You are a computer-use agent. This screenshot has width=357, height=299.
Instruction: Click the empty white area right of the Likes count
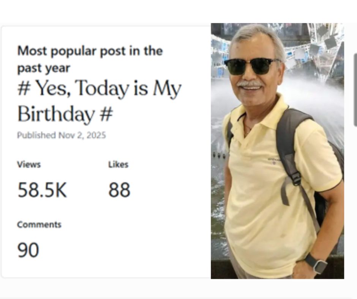(x=171, y=190)
